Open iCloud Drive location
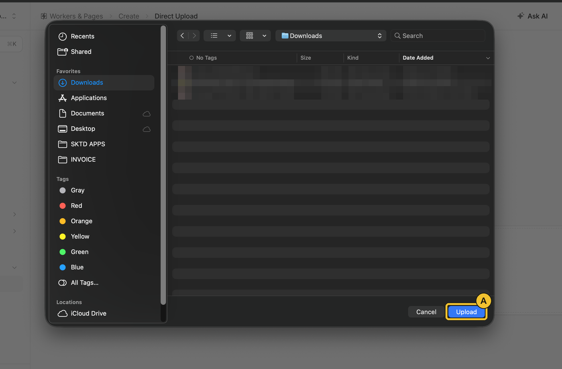Image resolution: width=562 pixels, height=369 pixels. (104, 313)
